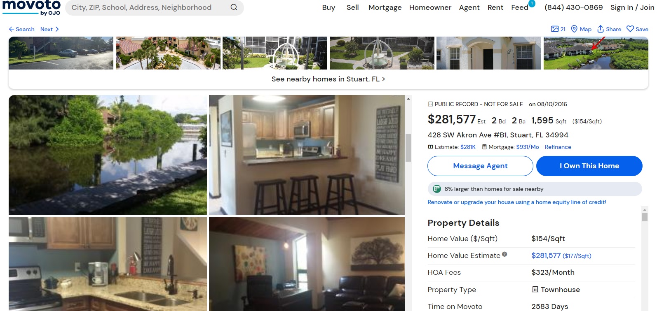Open the Buy menu
The height and width of the screenshot is (311, 657).
pyautogui.click(x=328, y=7)
